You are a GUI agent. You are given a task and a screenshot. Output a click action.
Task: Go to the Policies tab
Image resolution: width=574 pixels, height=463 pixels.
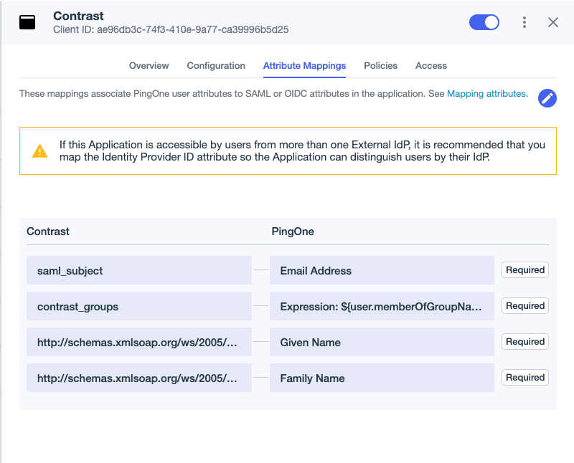point(381,65)
